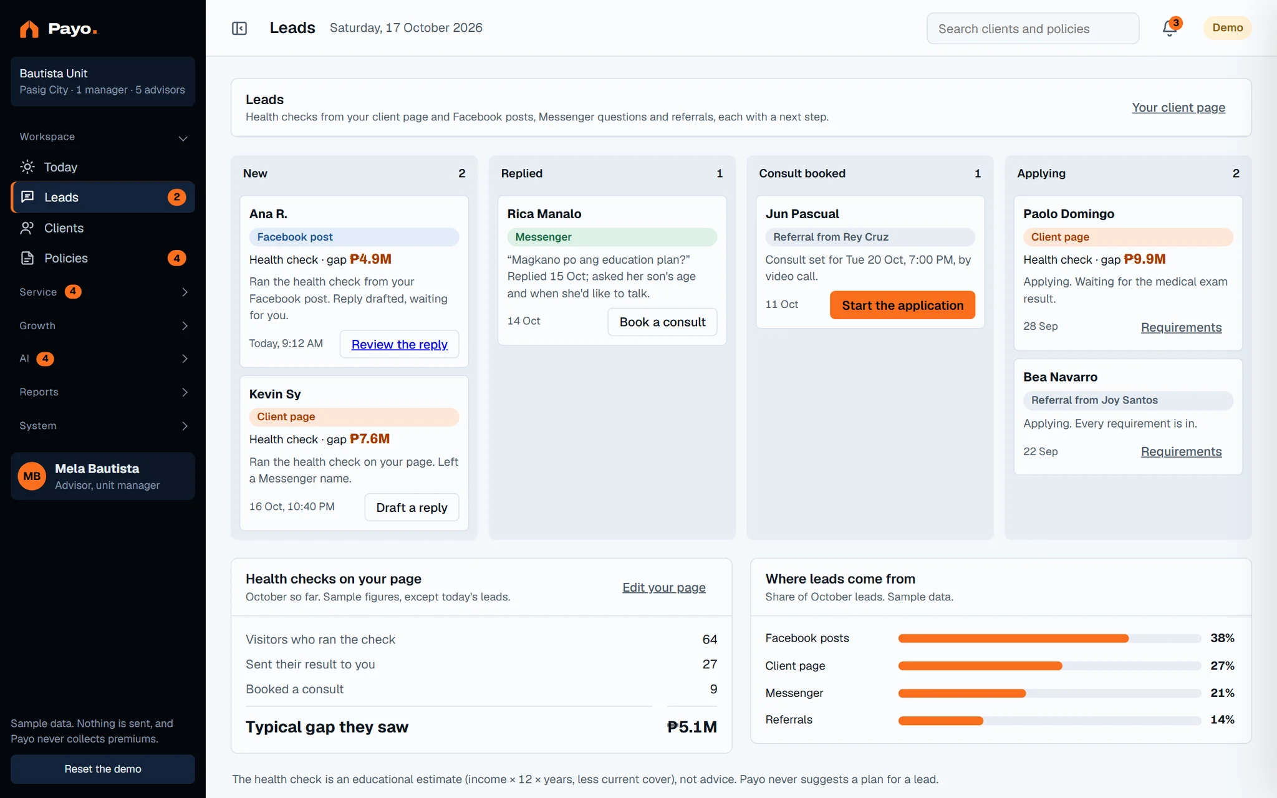
Task: Click the Referrals share bar
Action: click(x=1049, y=721)
